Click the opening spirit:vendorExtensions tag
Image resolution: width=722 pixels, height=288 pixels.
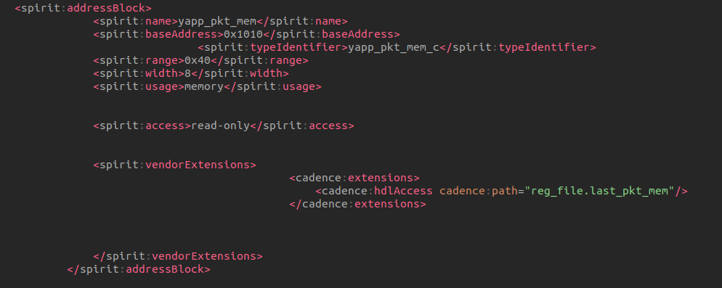pyautogui.click(x=174, y=165)
